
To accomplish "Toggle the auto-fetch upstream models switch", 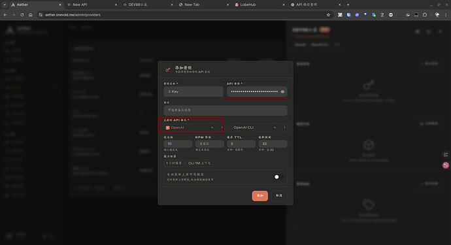I will [278, 177].
